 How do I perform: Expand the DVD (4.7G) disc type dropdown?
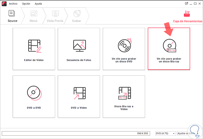165,133
